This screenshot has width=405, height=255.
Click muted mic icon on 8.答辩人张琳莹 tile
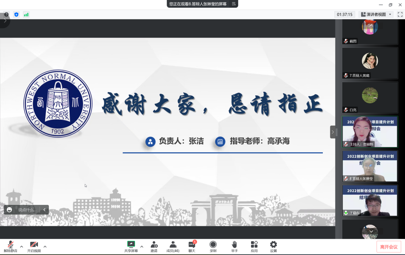pos(346,179)
